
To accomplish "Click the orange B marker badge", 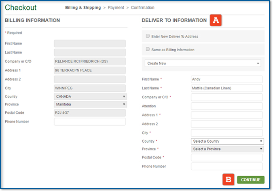I will (x=229, y=179).
